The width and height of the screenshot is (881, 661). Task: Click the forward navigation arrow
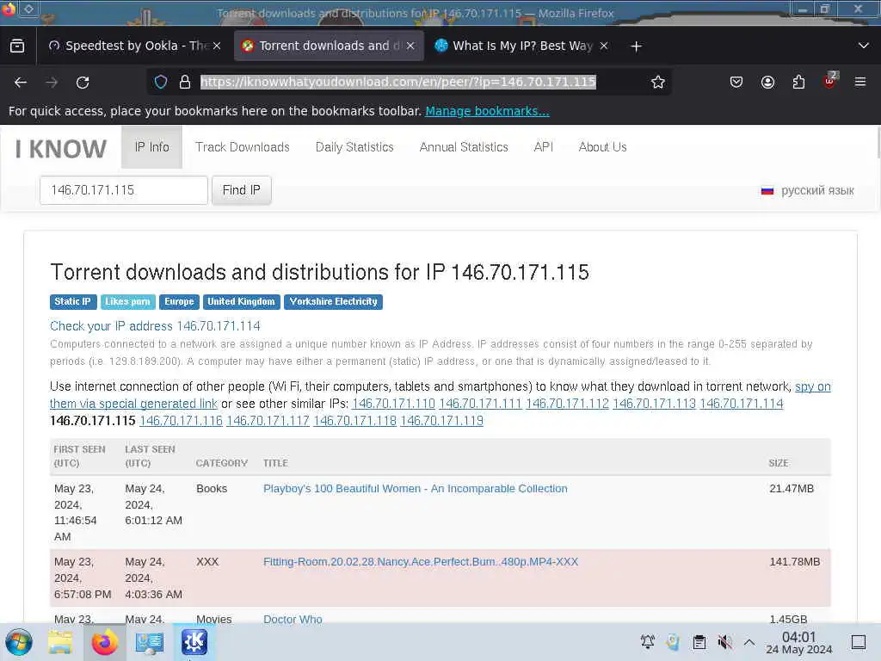(52, 83)
